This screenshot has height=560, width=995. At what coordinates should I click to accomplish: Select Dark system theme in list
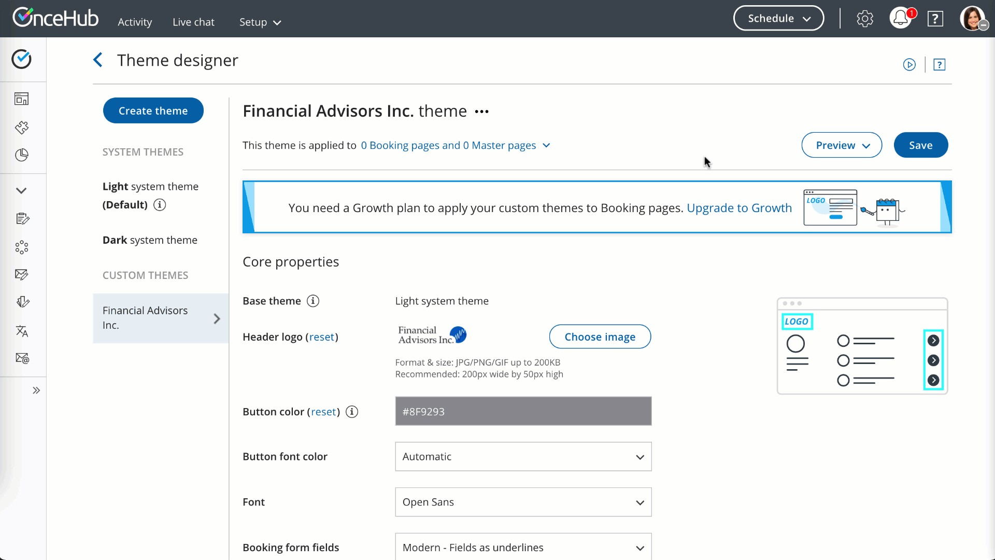pyautogui.click(x=150, y=240)
